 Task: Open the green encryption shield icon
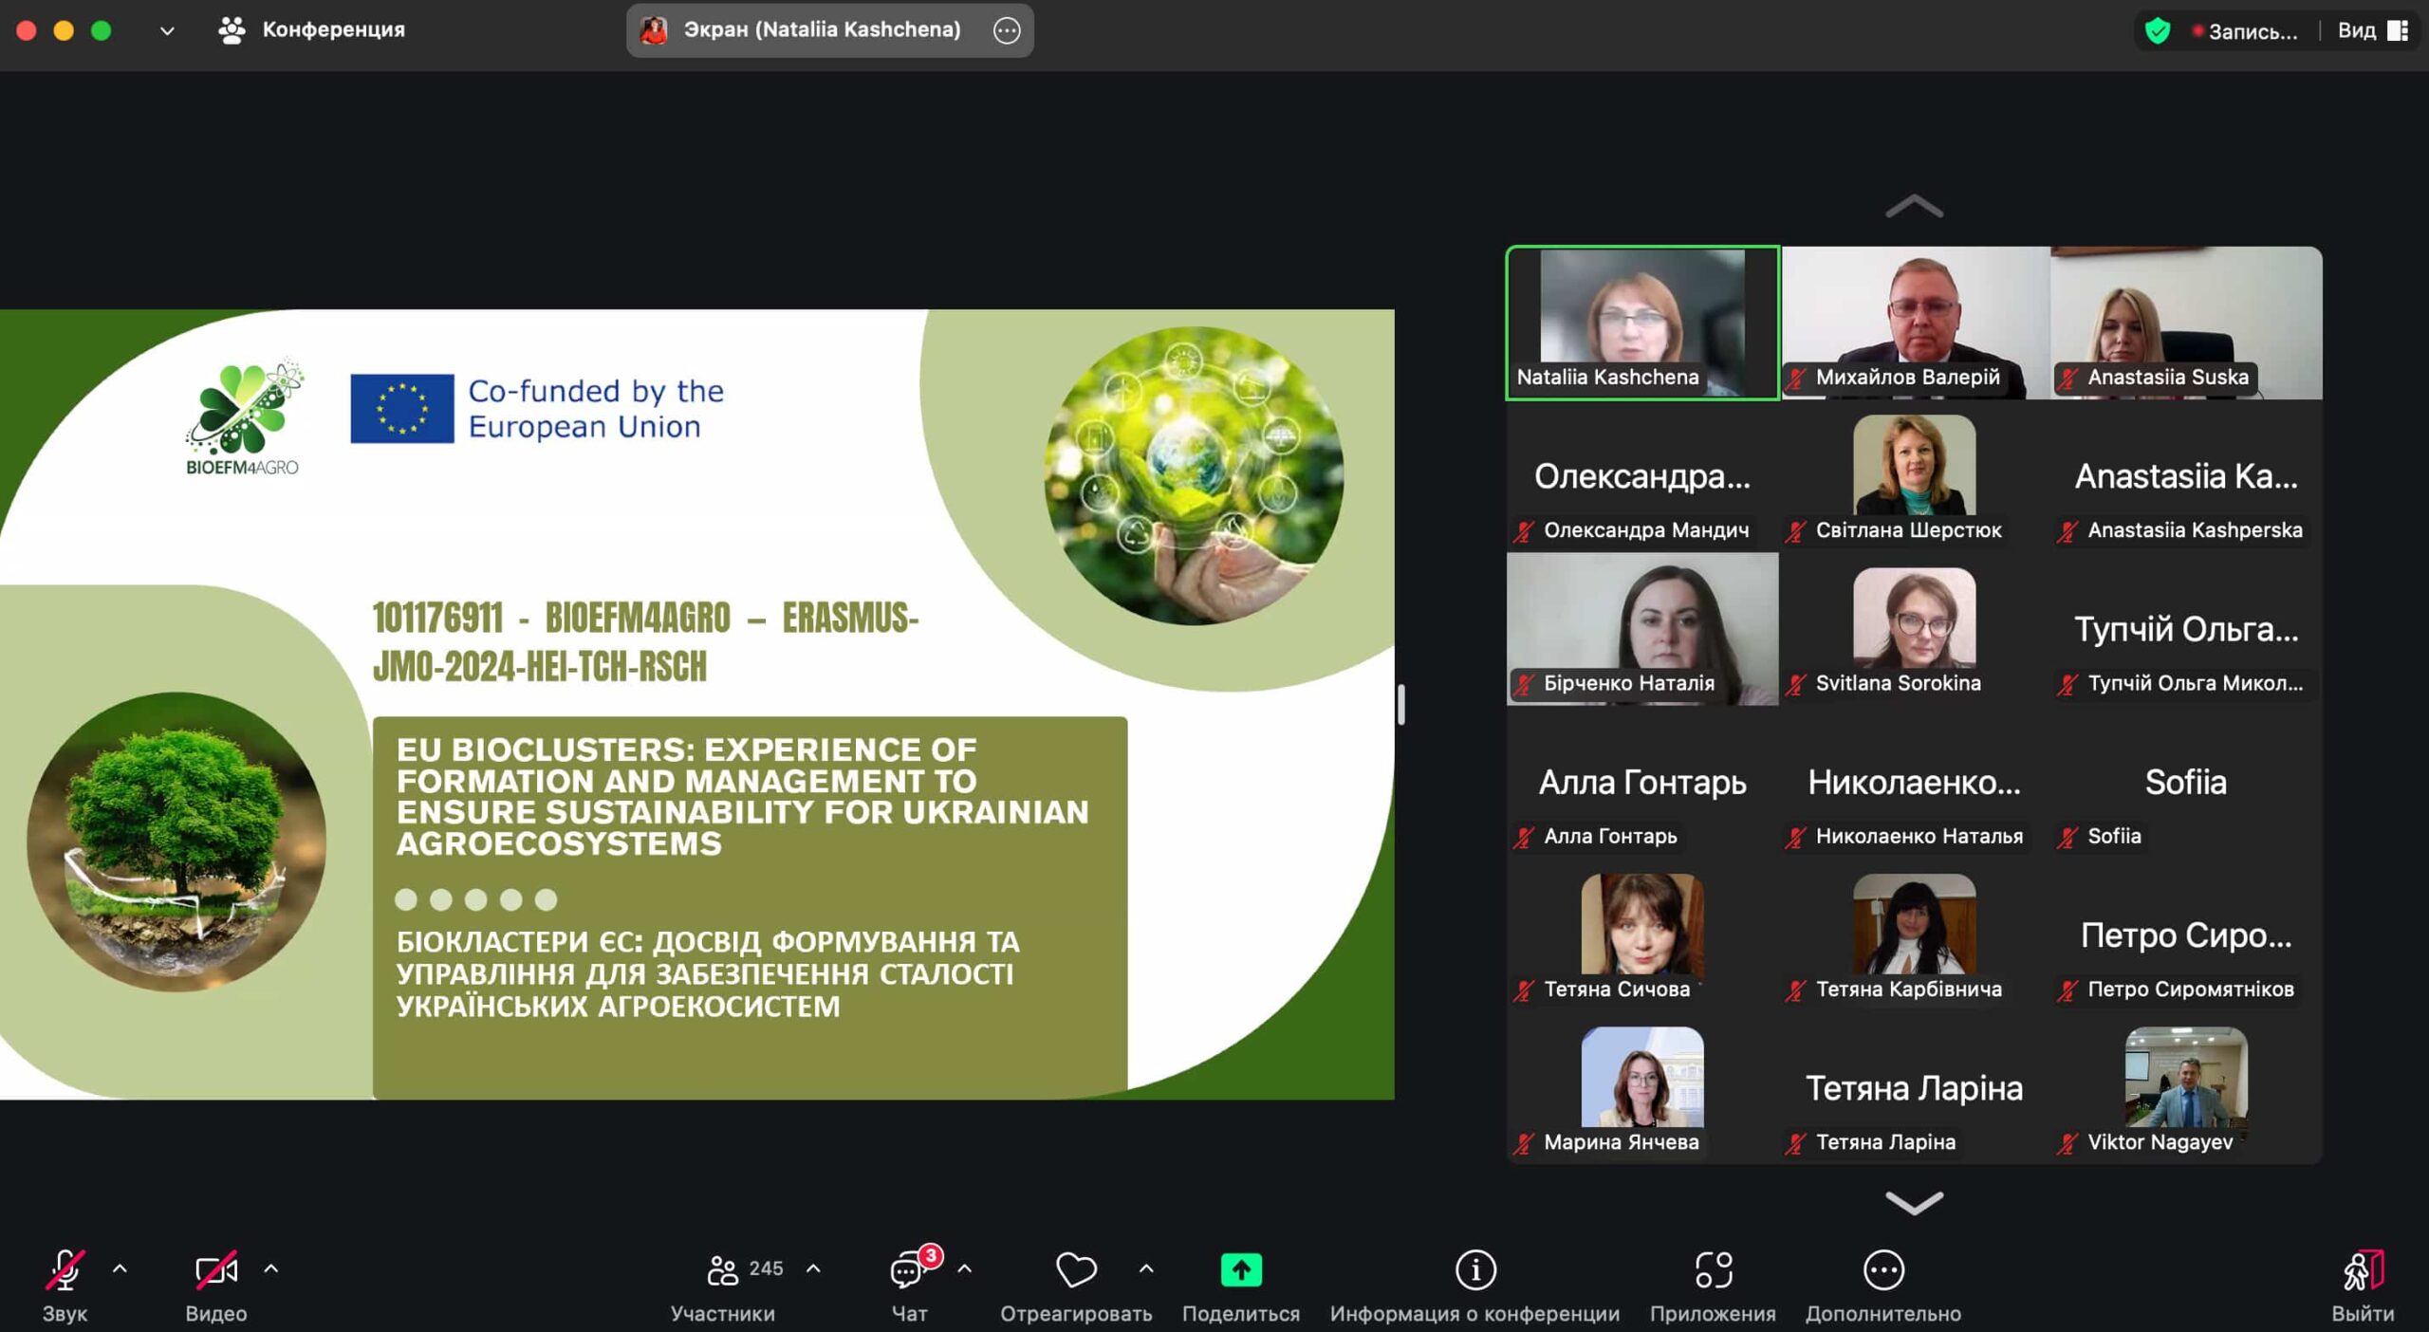coord(2158,30)
